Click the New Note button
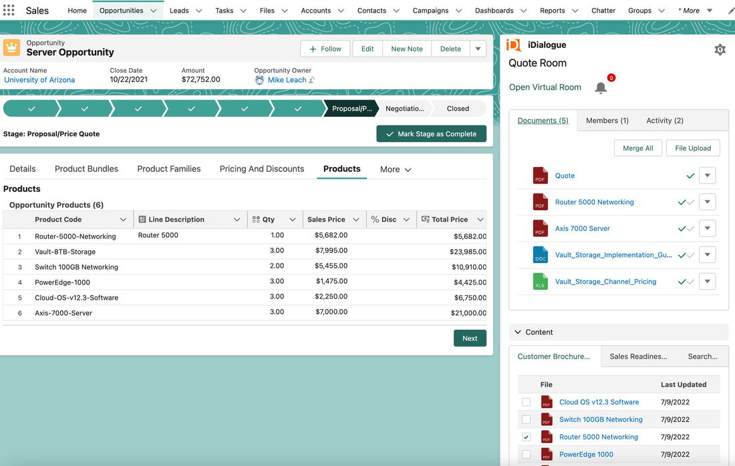This screenshot has height=466, width=735. (x=407, y=49)
